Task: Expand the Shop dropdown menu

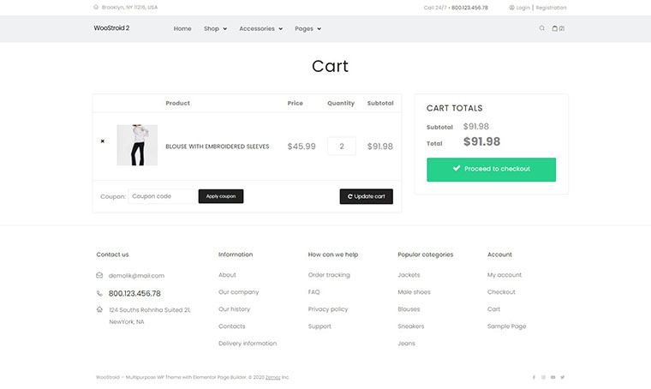Action: 215,28
